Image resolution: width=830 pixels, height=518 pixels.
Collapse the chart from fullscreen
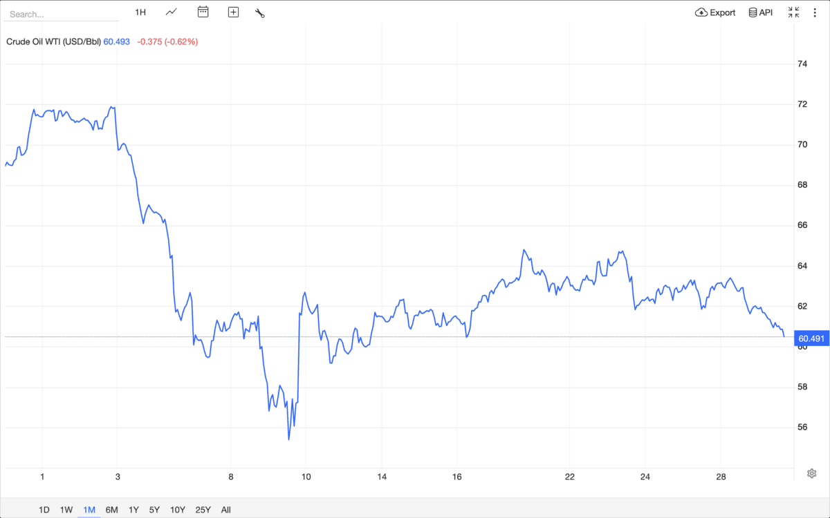tap(793, 12)
